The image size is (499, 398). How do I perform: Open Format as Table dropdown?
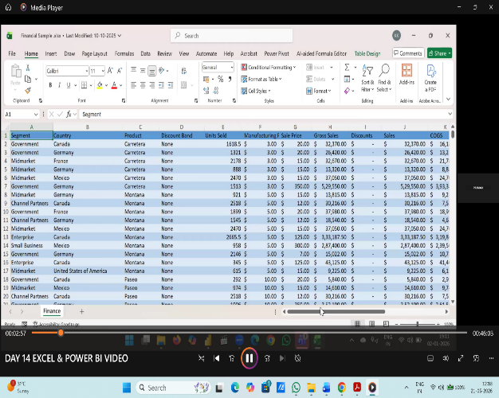click(261, 79)
